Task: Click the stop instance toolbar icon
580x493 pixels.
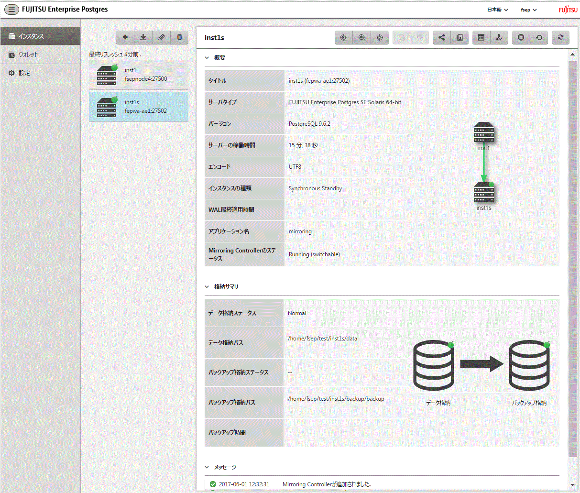Action: coord(521,37)
